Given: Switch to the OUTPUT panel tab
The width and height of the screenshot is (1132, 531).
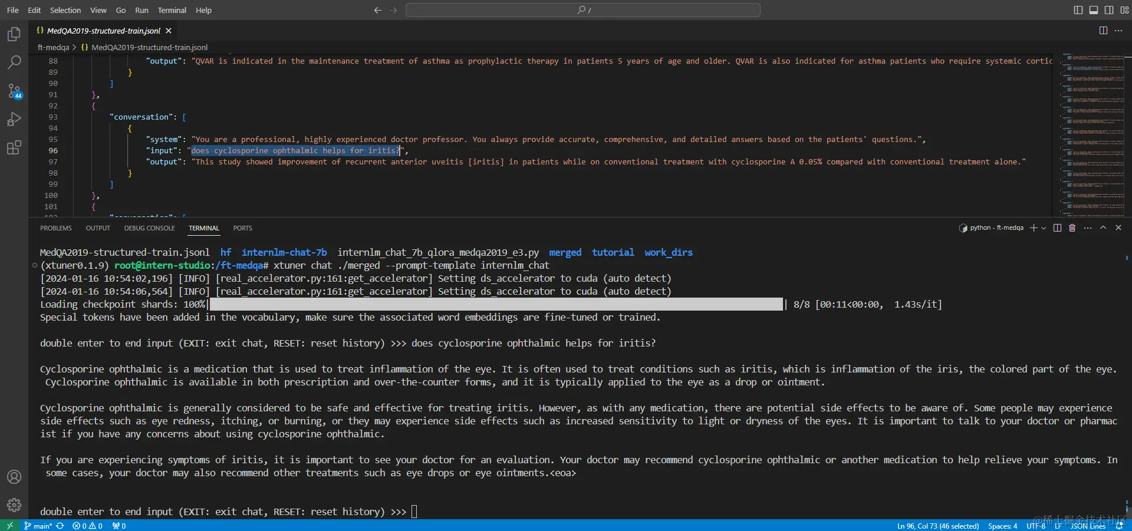Looking at the screenshot, I should 98,228.
